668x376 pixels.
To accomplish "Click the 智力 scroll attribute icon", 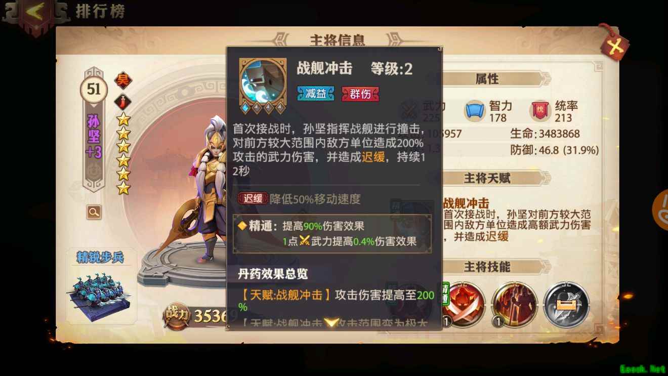I will (475, 111).
